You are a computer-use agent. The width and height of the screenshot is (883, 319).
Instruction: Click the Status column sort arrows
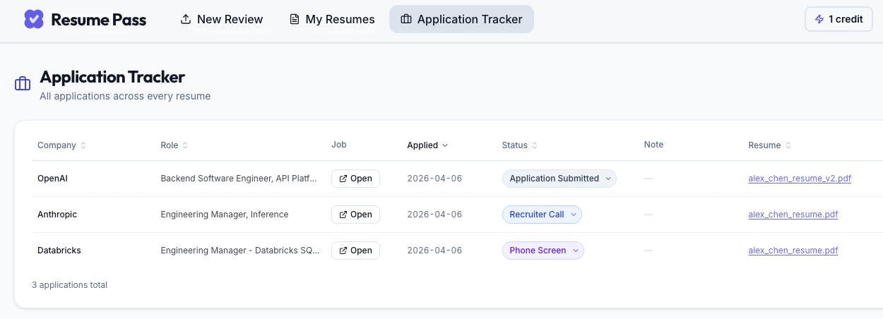tap(535, 145)
